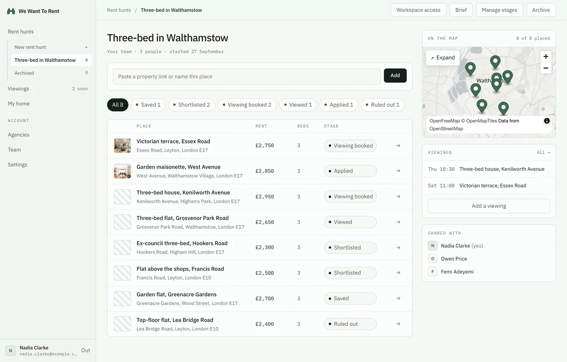This screenshot has height=362, width=567.
Task: Open arrow for Three-bed flat, Grosvenor Park Road
Action: pyautogui.click(x=398, y=222)
